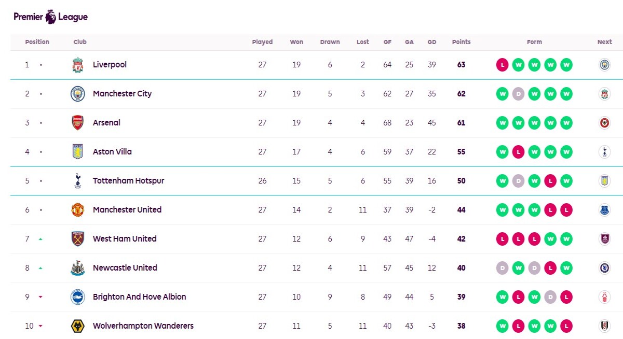Click the Points column header
This screenshot has height=339, width=623.
click(x=461, y=42)
